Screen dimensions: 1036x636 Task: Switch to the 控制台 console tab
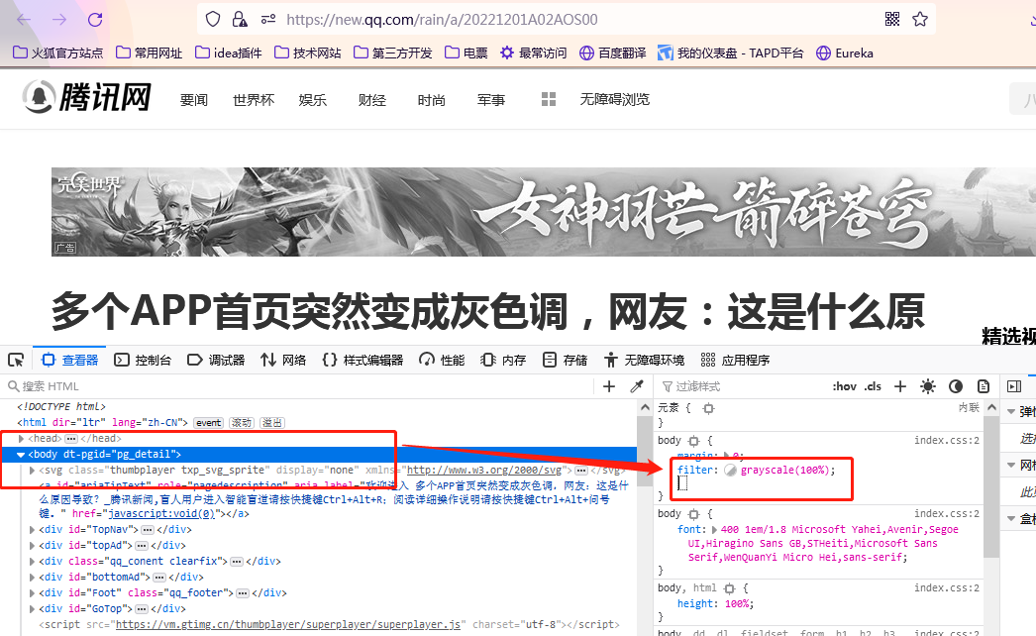pyautogui.click(x=143, y=360)
